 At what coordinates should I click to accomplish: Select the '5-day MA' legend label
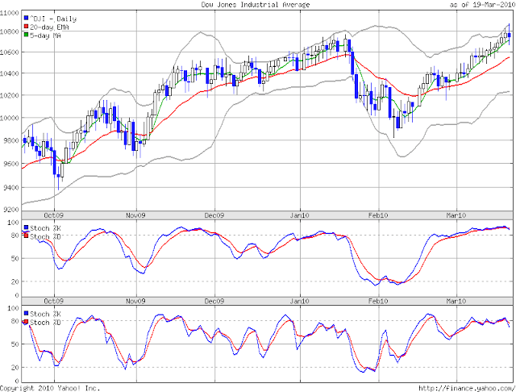(x=45, y=35)
